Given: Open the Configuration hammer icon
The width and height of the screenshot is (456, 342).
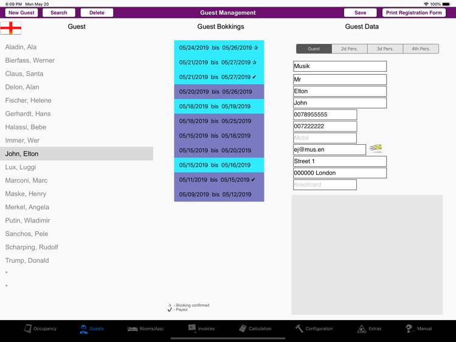Looking at the screenshot, I should [299, 329].
